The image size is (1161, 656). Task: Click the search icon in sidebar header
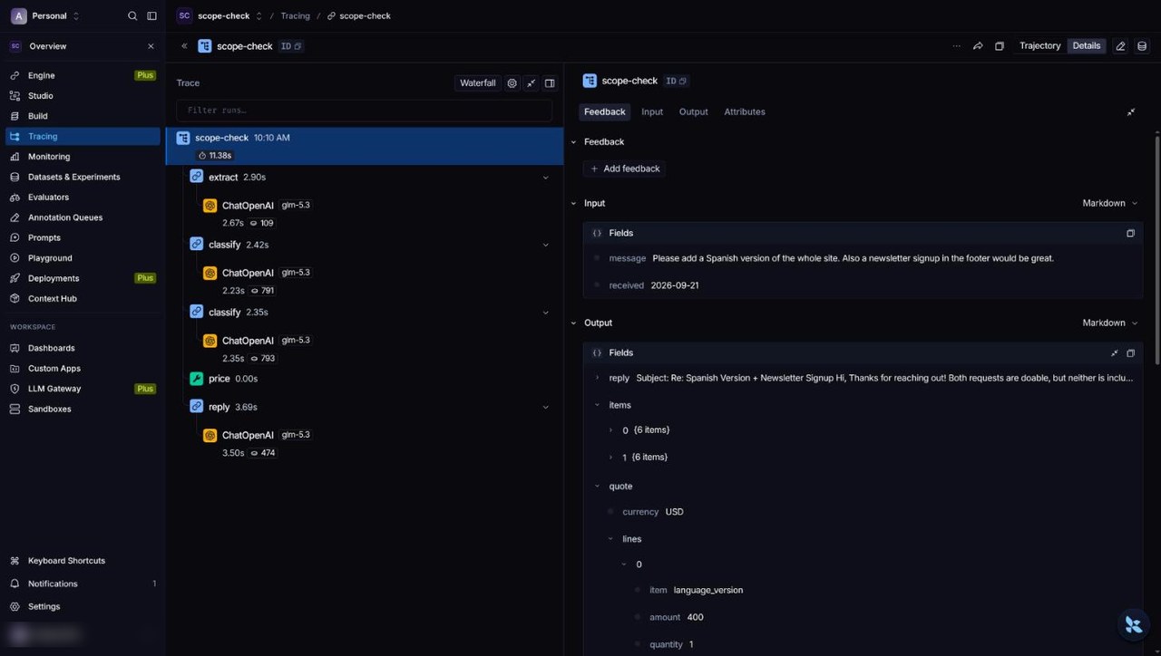(132, 15)
